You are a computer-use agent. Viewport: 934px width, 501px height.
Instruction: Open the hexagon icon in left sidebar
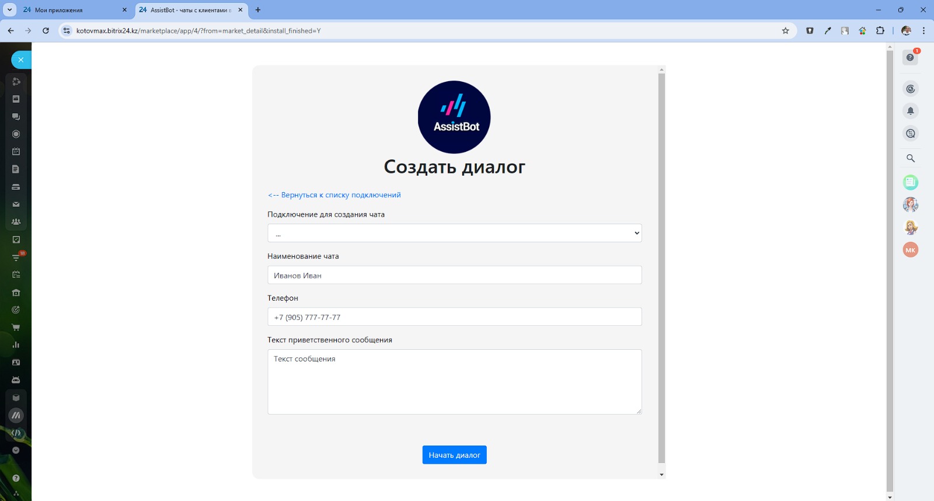click(x=16, y=134)
